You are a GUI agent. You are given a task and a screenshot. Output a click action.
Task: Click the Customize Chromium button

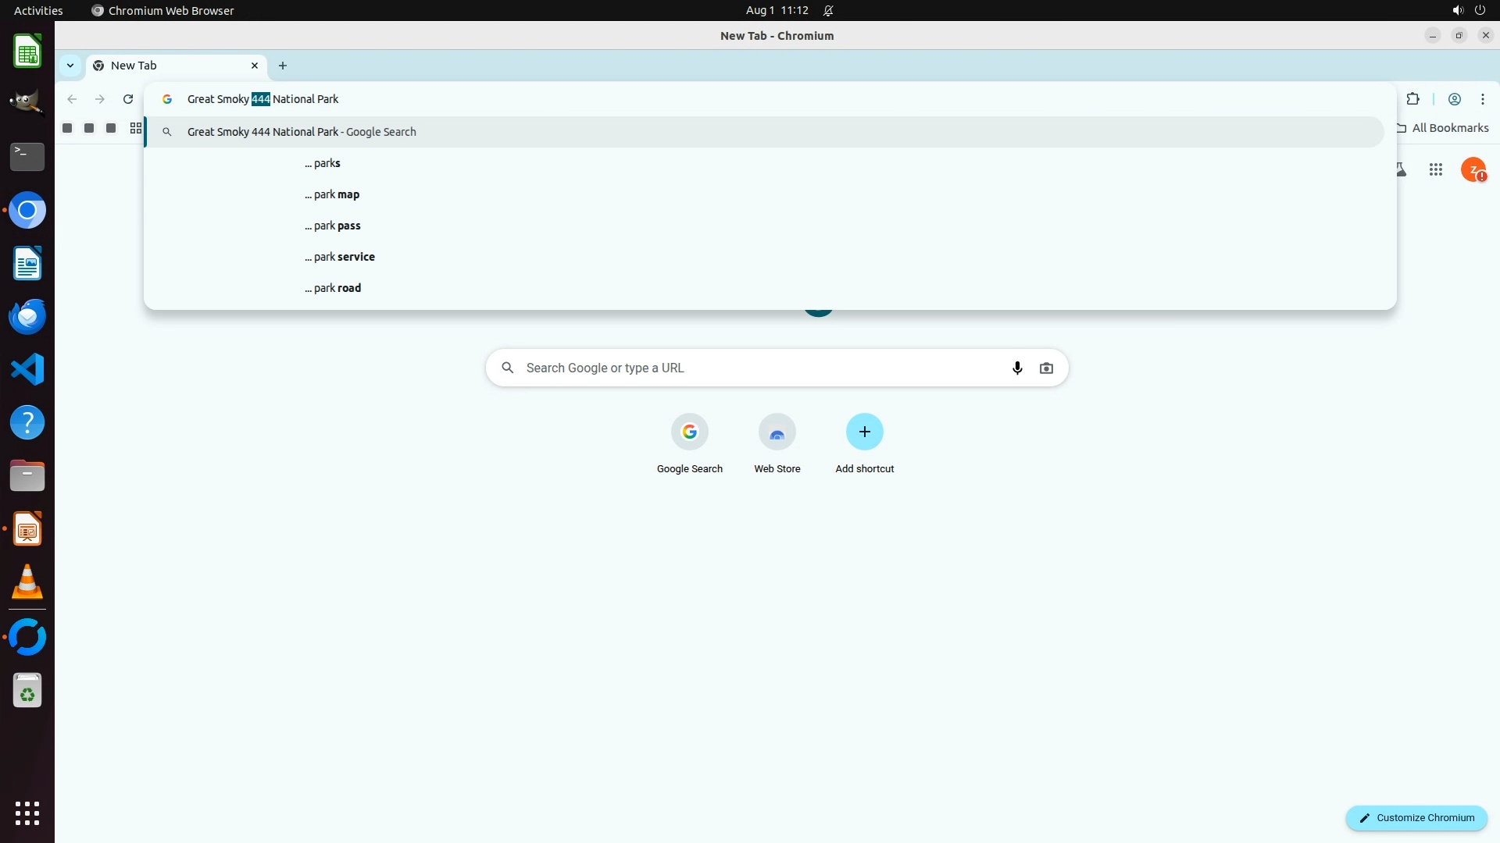click(x=1416, y=817)
